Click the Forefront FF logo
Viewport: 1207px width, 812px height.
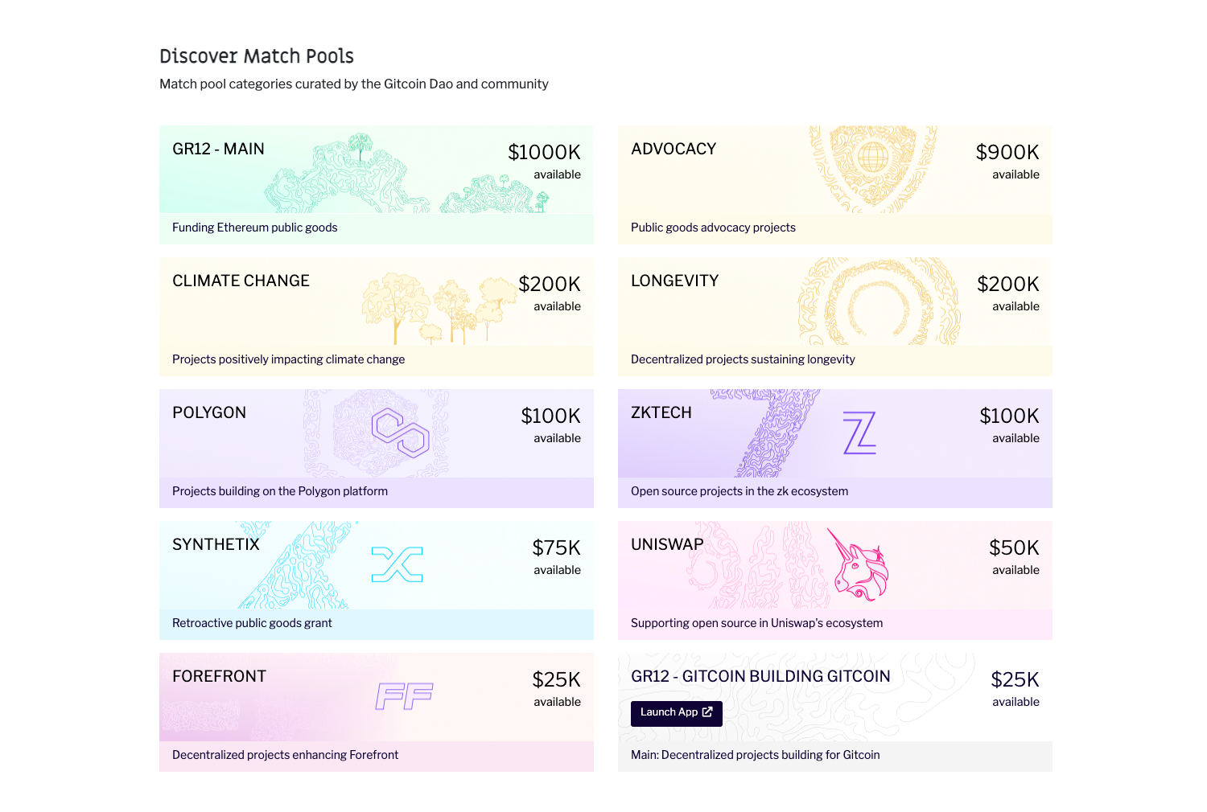click(404, 696)
